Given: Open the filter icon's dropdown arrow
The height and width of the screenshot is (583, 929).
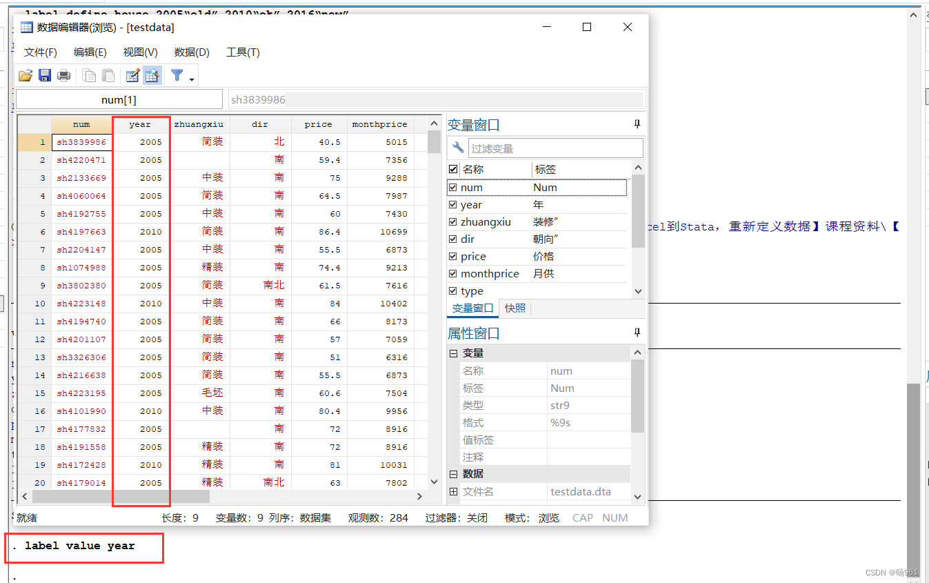Looking at the screenshot, I should click(x=192, y=79).
